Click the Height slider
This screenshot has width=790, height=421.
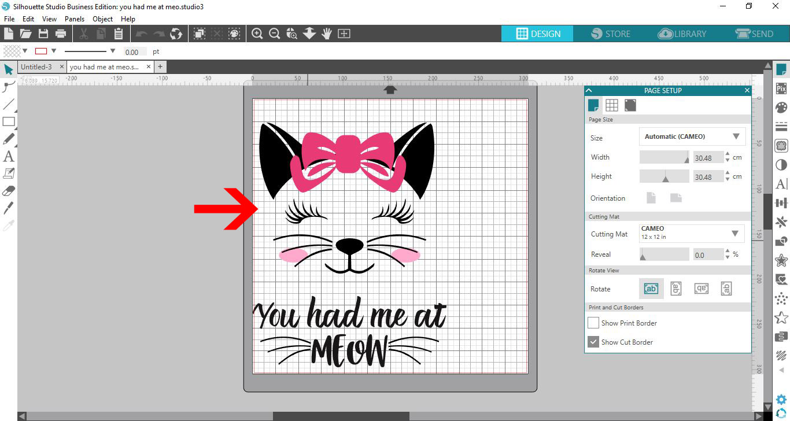point(665,176)
